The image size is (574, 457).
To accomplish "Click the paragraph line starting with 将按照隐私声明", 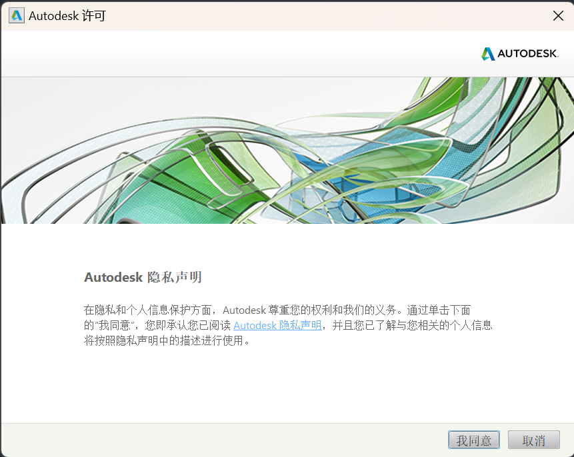I will (x=167, y=342).
